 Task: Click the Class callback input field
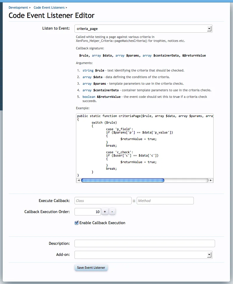click(103, 201)
